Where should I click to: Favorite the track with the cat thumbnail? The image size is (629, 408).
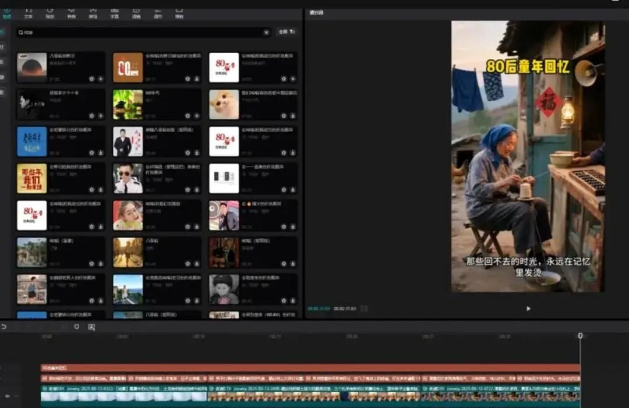(284, 116)
